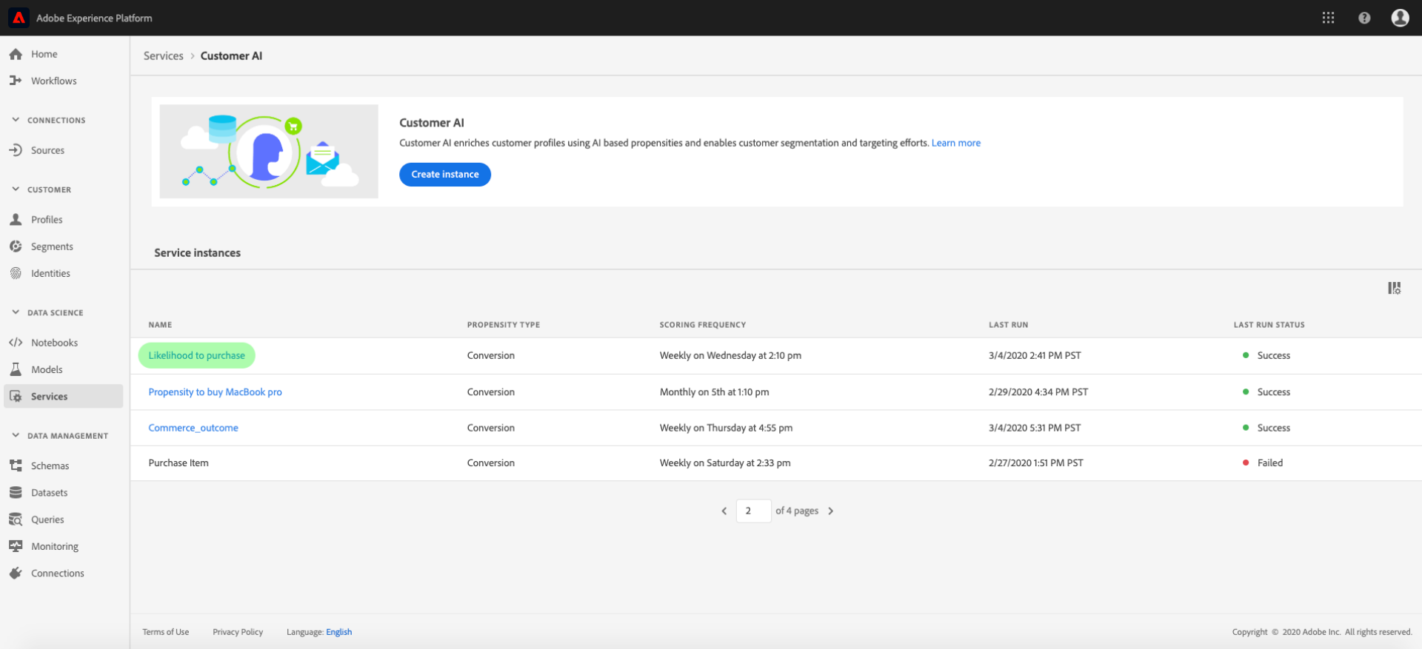The image size is (1422, 649).
Task: Follow the Learn more link
Action: [956, 143]
